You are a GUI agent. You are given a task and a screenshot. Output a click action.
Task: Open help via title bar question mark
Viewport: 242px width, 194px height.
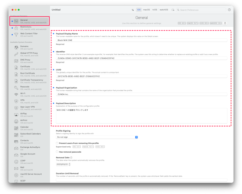coord(229,10)
